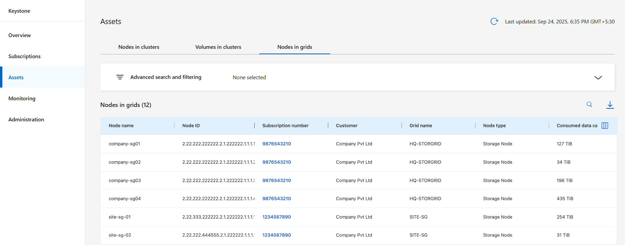Download the Nodes in grids table
625x245 pixels.
610,105
